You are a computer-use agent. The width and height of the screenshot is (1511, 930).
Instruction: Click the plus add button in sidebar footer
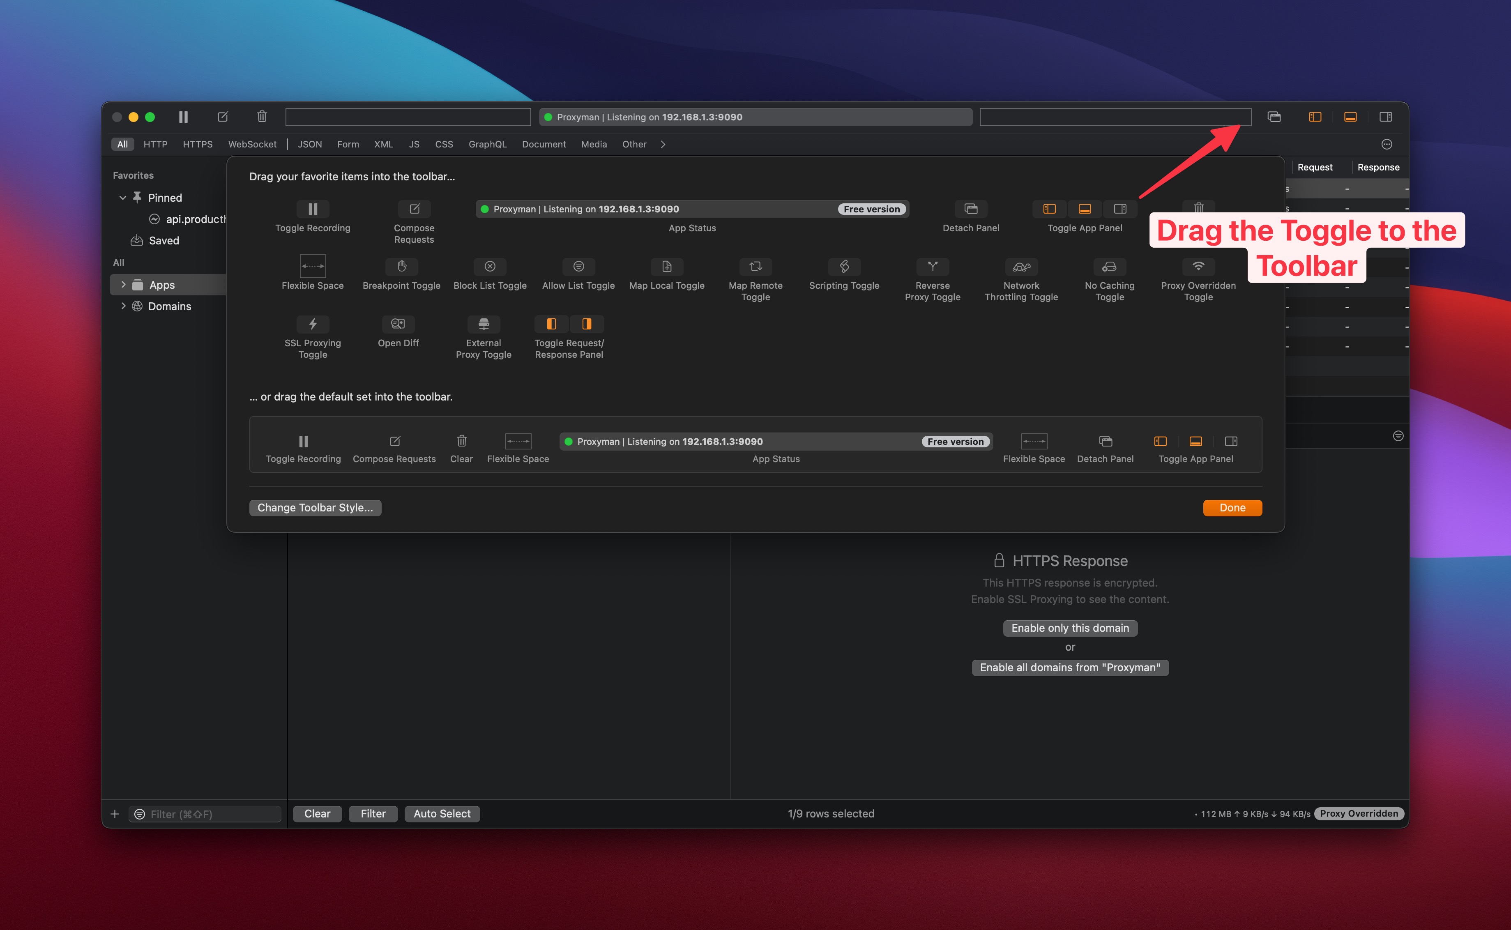point(114,814)
